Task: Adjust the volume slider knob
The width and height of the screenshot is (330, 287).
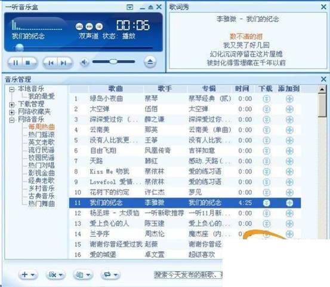Action: coord(113,61)
